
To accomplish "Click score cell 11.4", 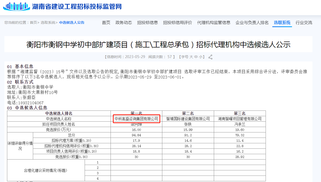I will click(240, 140).
